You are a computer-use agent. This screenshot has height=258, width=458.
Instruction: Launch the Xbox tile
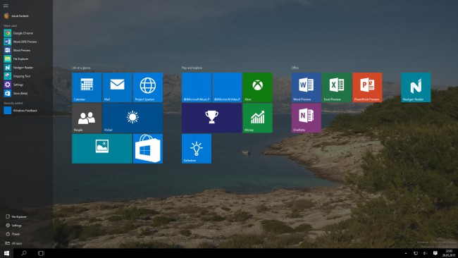(258, 87)
